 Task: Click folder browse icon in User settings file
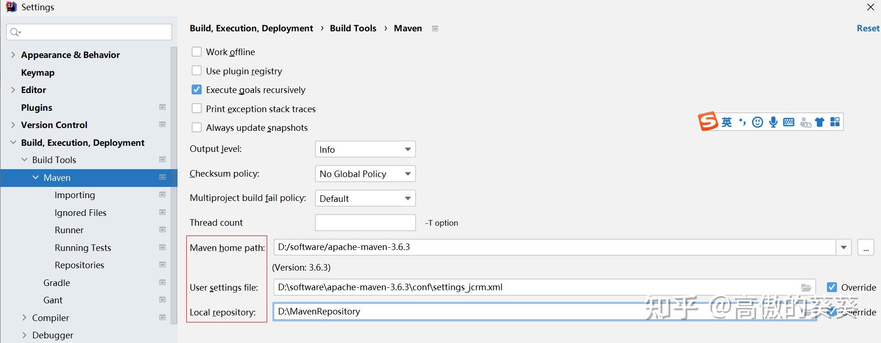coord(806,287)
